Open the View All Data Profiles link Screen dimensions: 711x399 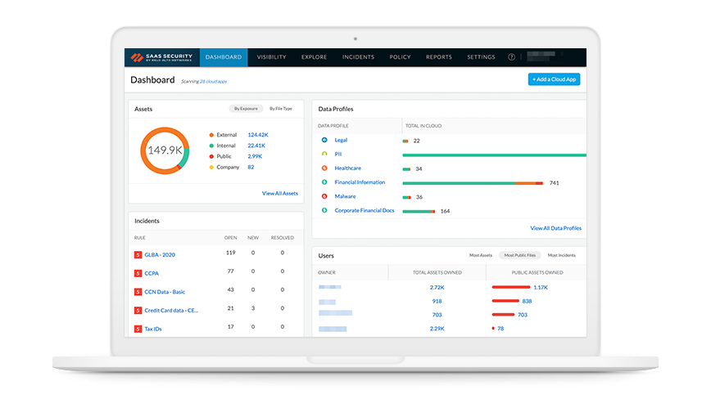tap(555, 228)
